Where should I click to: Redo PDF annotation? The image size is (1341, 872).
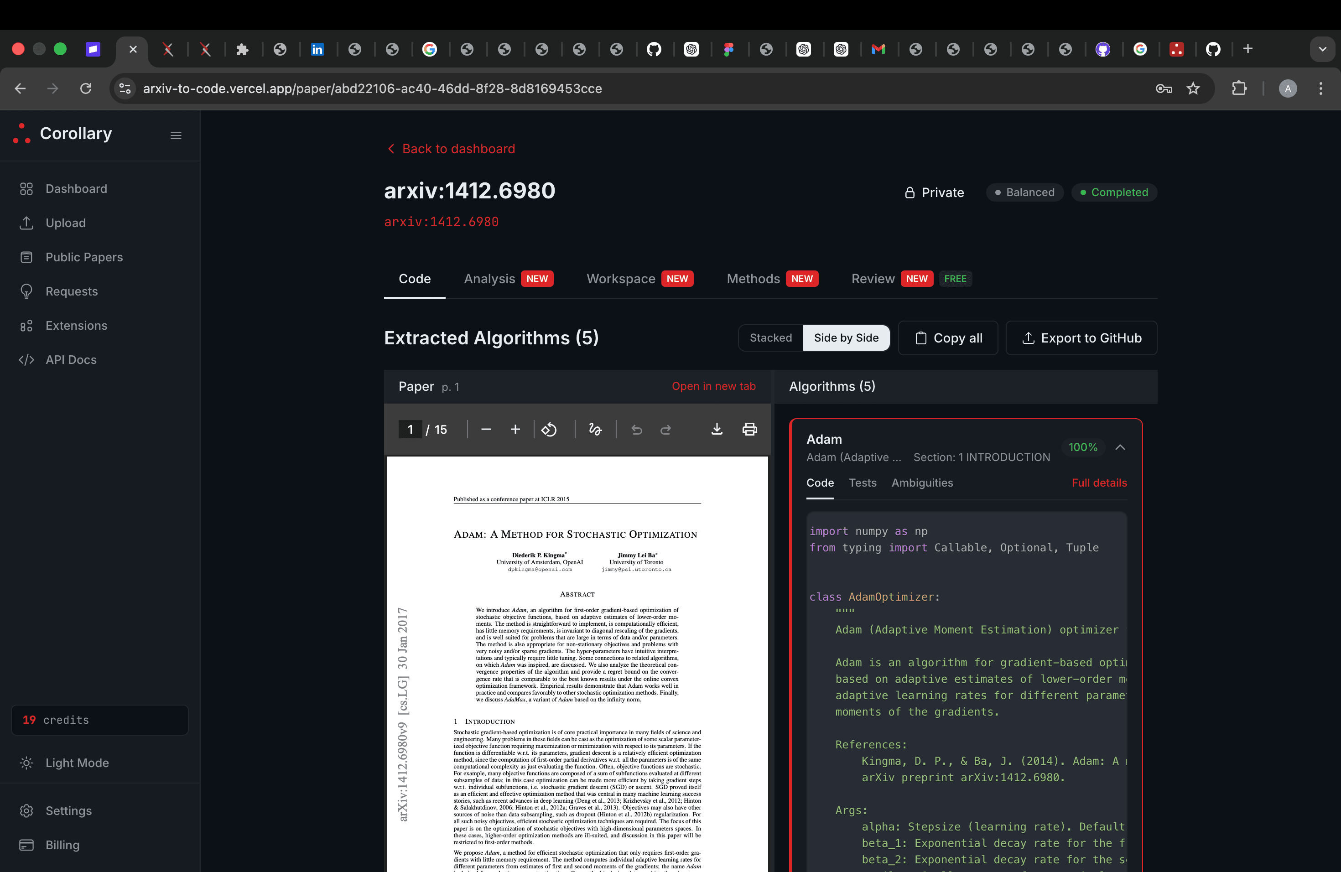(x=666, y=430)
